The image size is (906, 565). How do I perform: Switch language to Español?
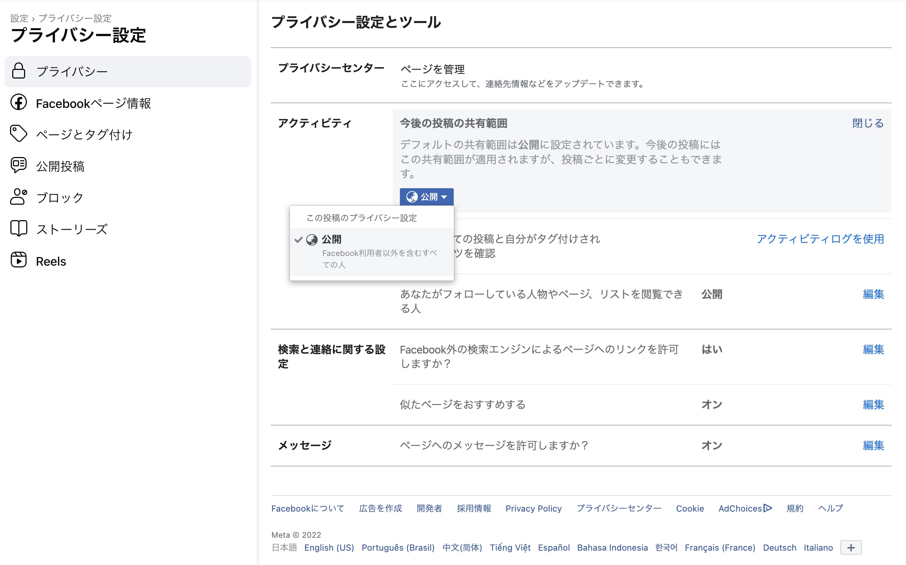pyautogui.click(x=554, y=547)
